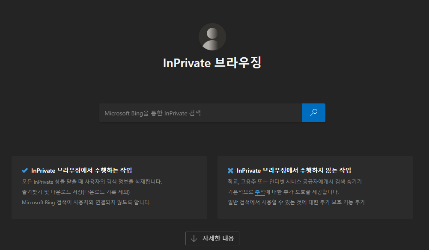Click heading 'InPrivate 브라우징에서 수행하지 않는 작업'

point(294,171)
